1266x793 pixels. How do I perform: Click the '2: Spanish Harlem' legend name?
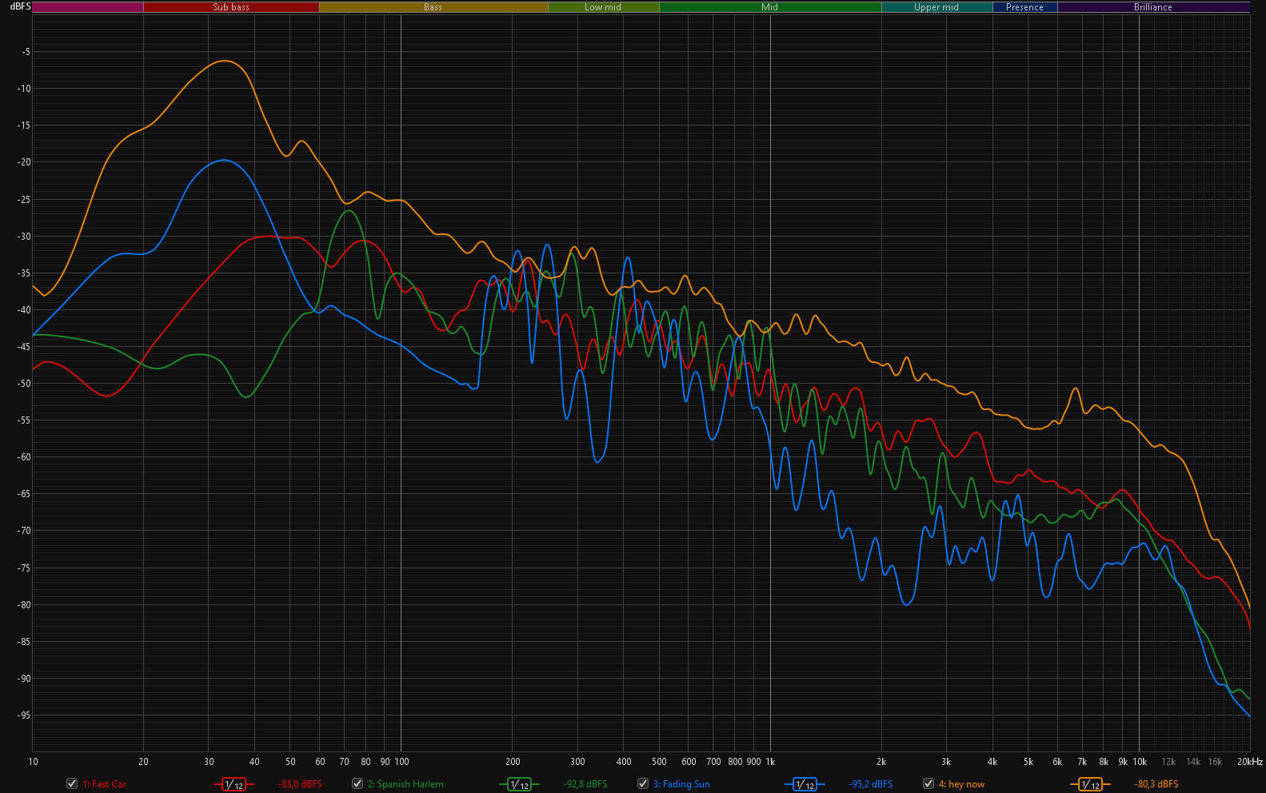405,784
